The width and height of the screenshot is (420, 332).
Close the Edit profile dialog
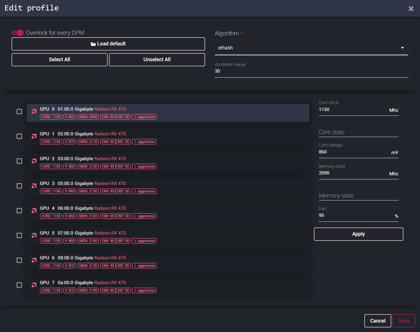[411, 9]
